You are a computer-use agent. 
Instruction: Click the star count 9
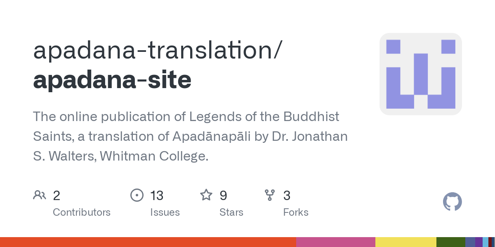click(x=223, y=196)
